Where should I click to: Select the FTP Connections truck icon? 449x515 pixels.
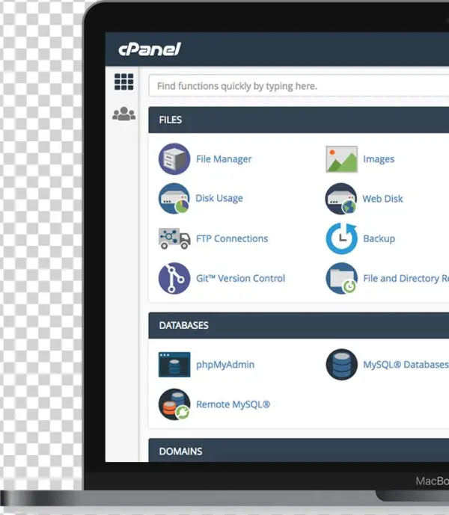pyautogui.click(x=174, y=238)
